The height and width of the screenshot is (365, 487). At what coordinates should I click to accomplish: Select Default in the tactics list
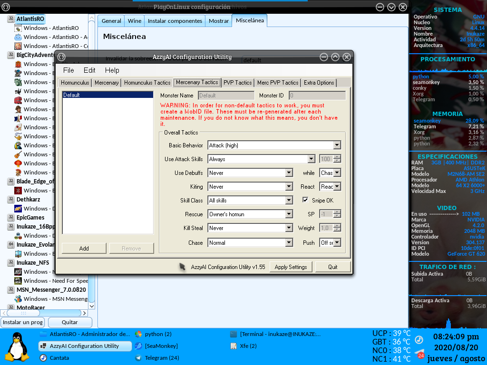click(108, 95)
